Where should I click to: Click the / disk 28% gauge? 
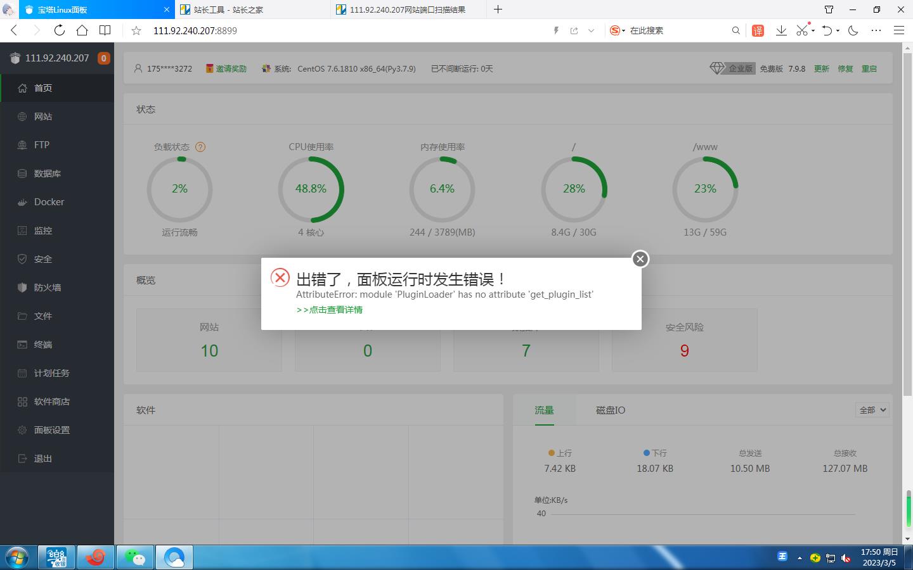pyautogui.click(x=574, y=189)
